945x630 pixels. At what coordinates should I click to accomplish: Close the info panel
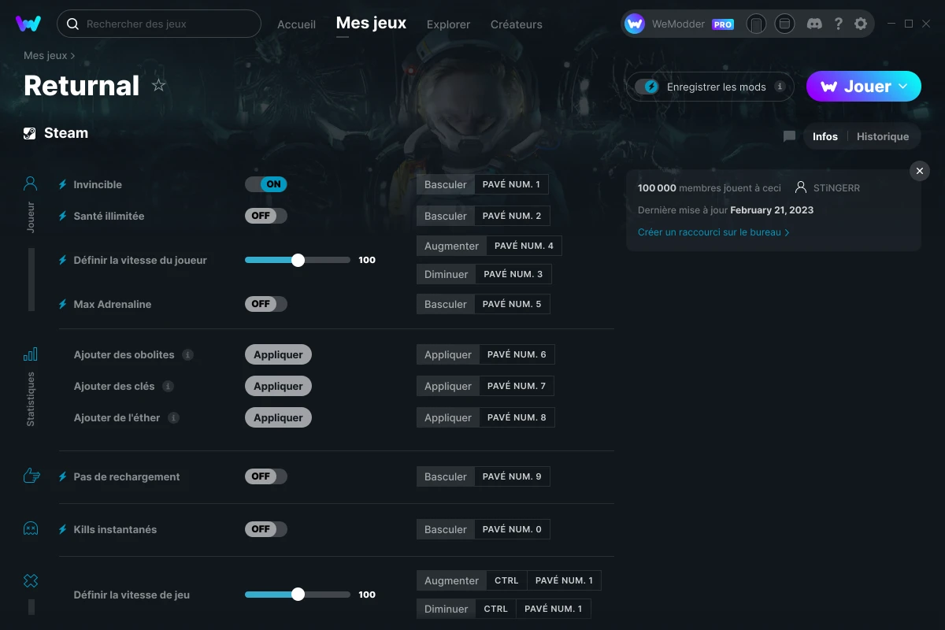[x=920, y=171]
